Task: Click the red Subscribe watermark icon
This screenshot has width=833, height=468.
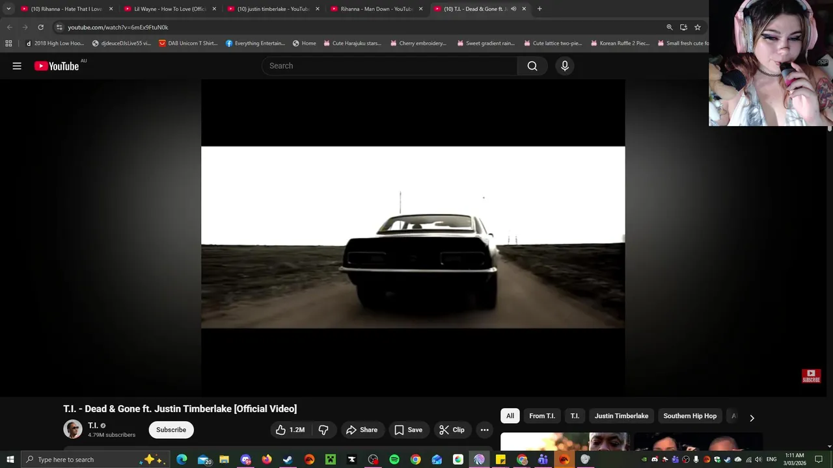Action: 811,376
